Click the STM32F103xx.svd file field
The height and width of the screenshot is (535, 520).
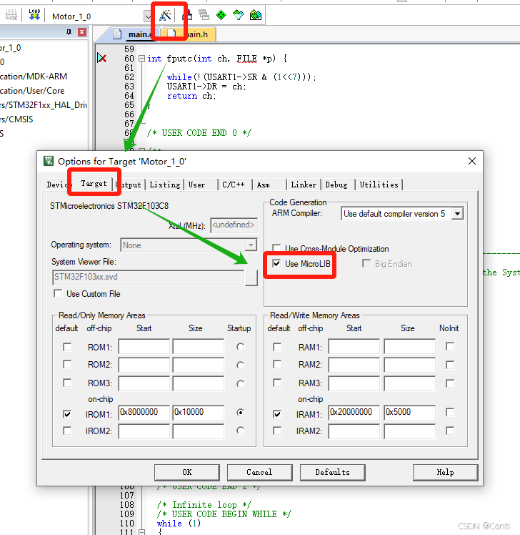(149, 278)
